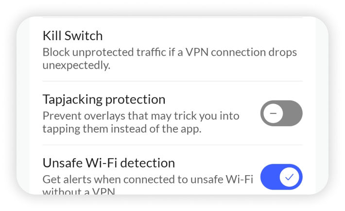
Task: Click the checkmark icon on Wi-Fi switch knob
Action: pyautogui.click(x=290, y=177)
